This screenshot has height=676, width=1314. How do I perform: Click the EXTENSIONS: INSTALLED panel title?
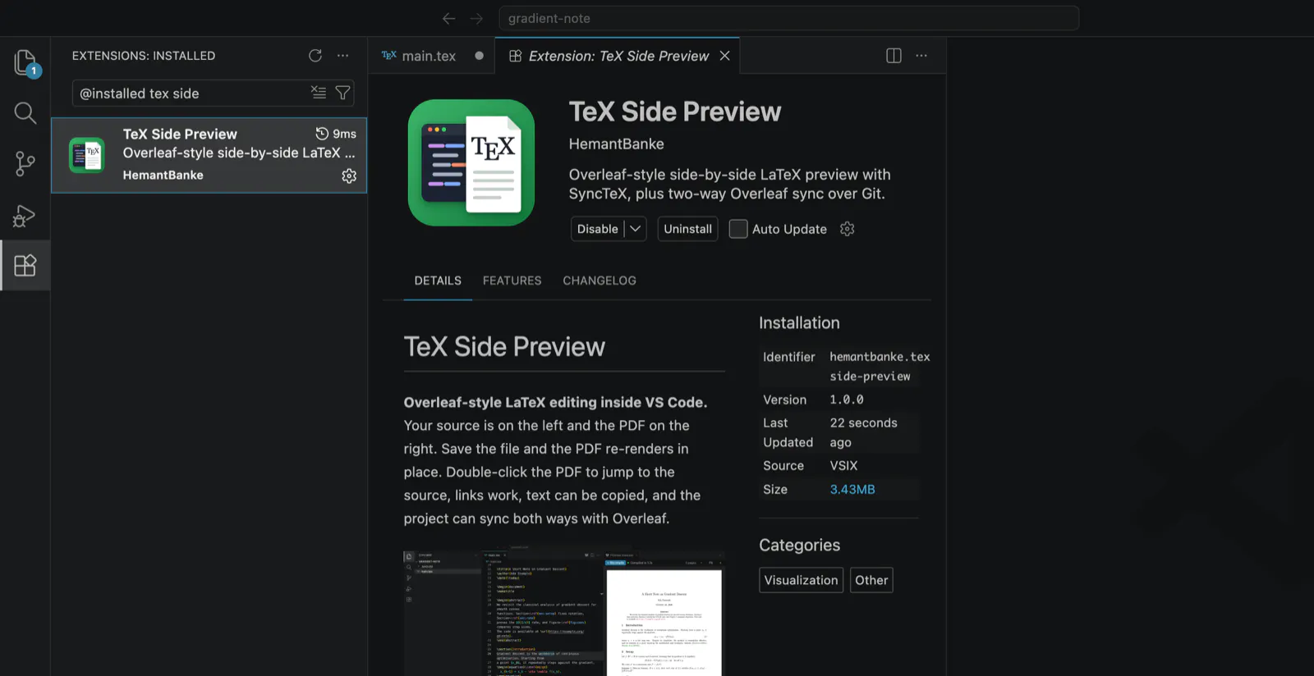point(144,56)
